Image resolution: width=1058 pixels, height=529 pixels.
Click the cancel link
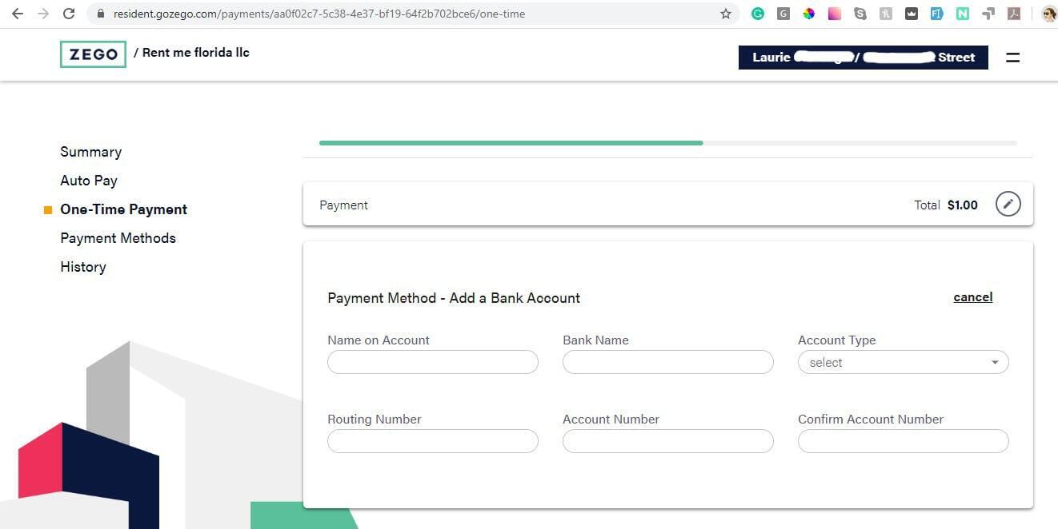point(973,297)
